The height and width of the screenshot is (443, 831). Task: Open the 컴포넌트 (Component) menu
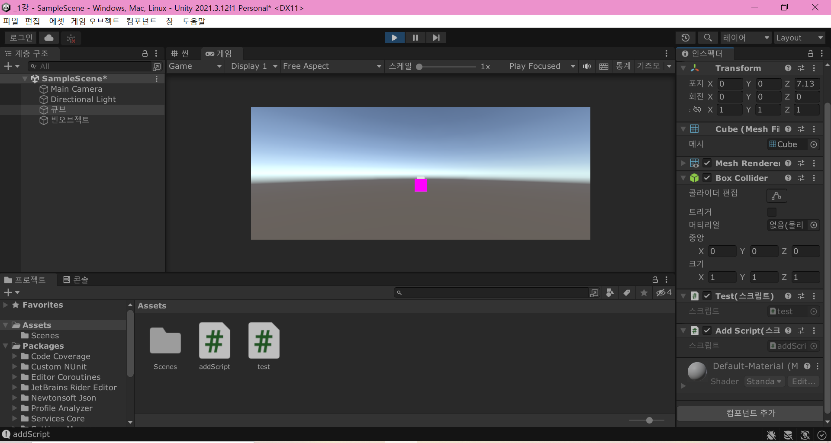pyautogui.click(x=142, y=21)
